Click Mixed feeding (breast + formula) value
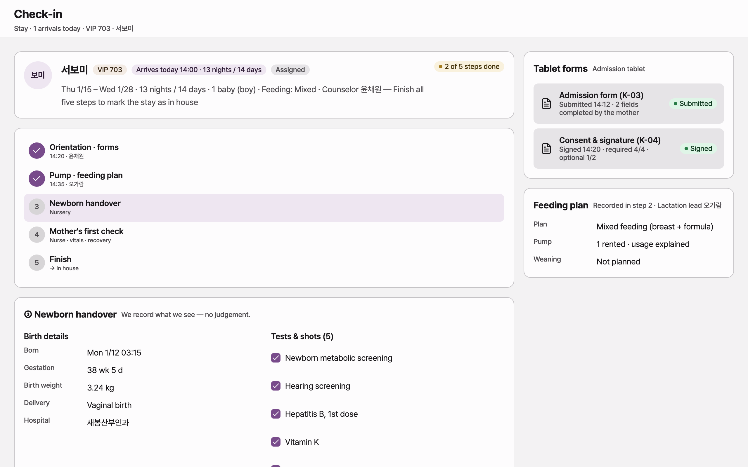748x467 pixels. point(655,227)
